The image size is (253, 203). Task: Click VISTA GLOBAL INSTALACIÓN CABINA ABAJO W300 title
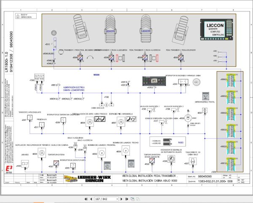(150, 181)
